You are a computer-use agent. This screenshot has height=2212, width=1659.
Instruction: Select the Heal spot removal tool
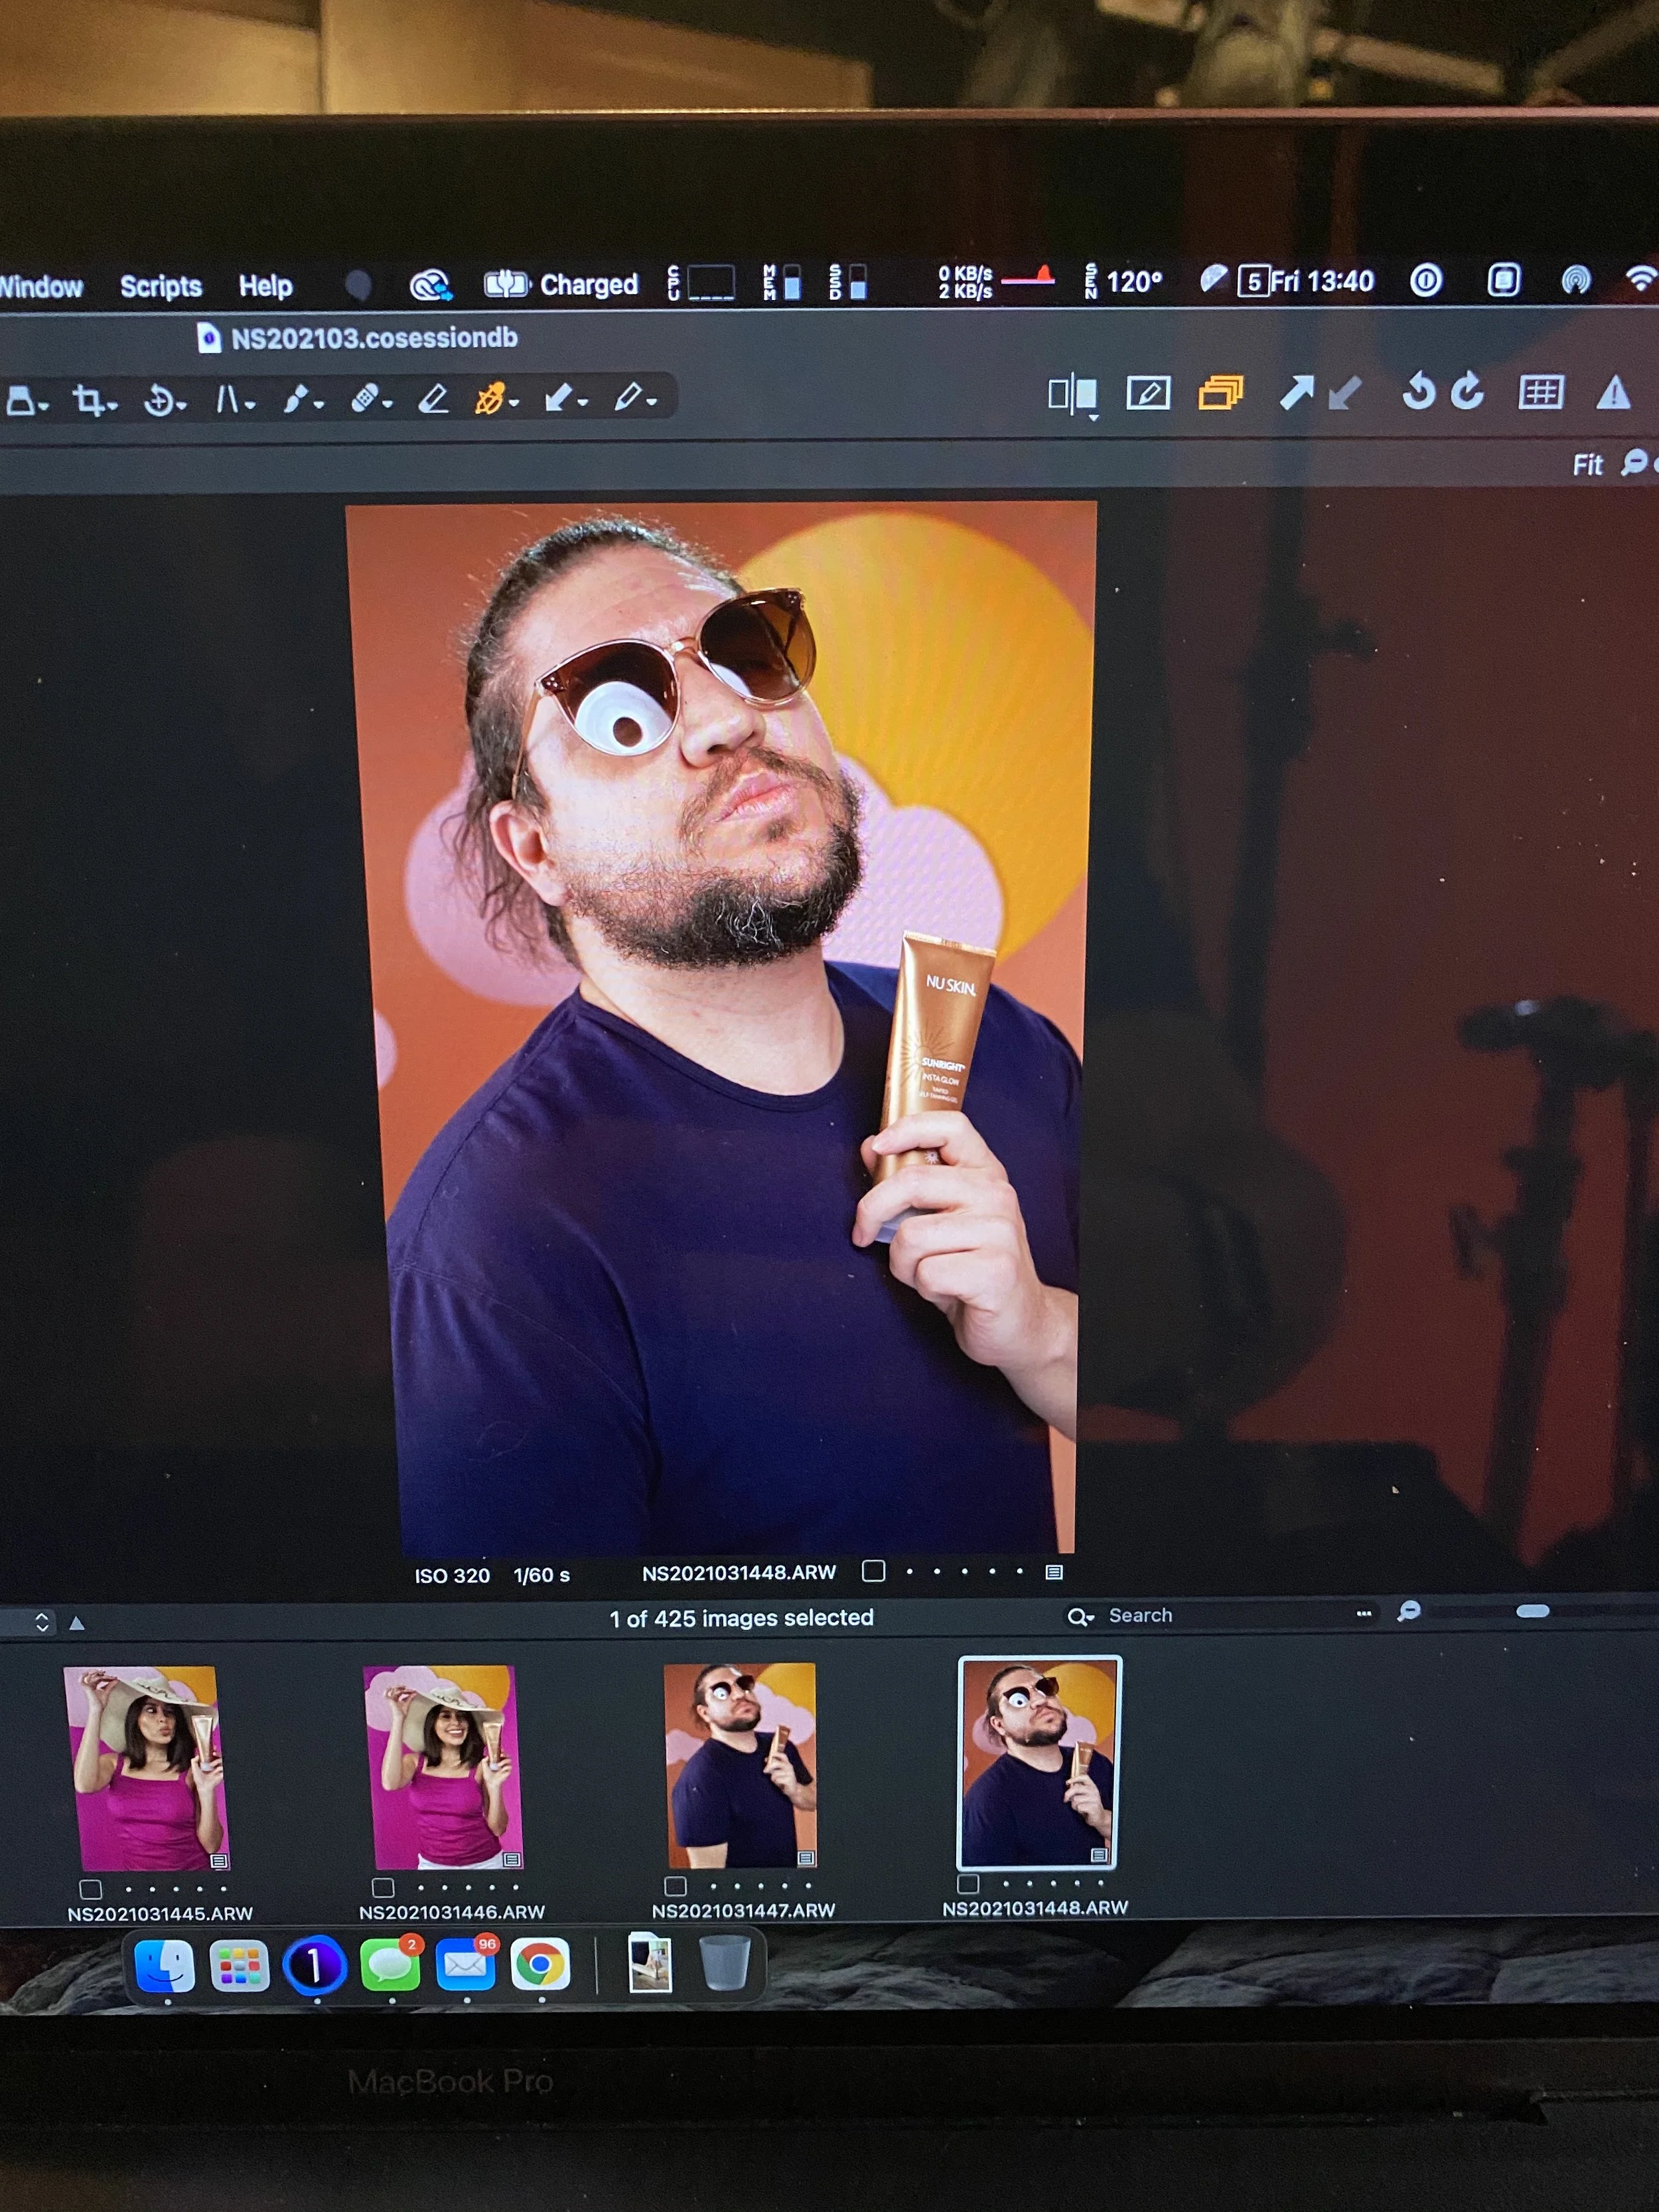[364, 399]
